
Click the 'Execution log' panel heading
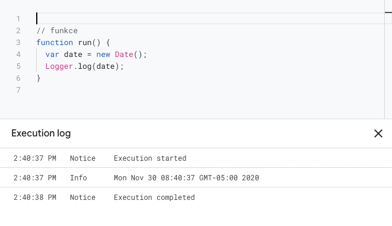[41, 133]
